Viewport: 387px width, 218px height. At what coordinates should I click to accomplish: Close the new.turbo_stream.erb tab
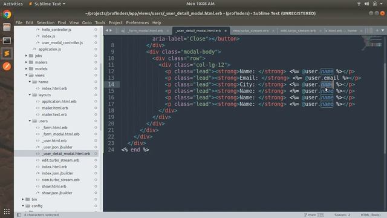(273, 31)
